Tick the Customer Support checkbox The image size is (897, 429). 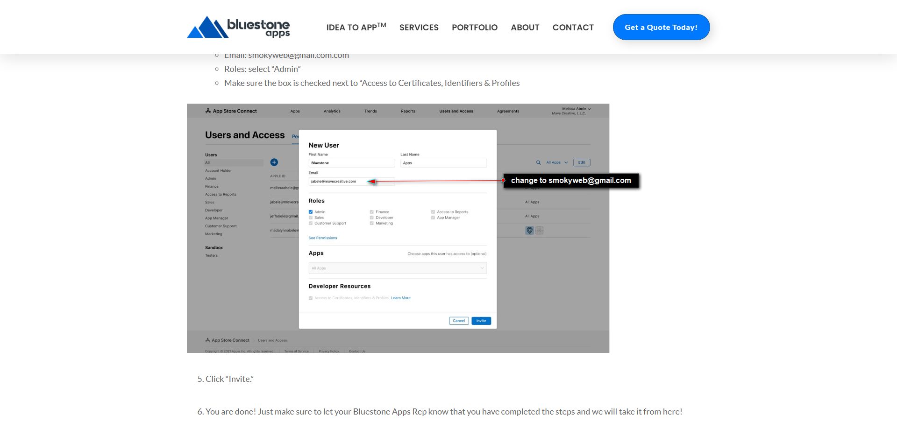311,223
